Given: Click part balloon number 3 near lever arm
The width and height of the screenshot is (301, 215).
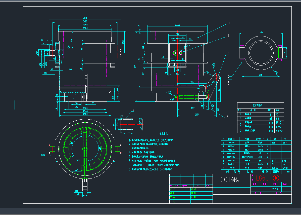Looking at the screenshot, I should coord(228,53).
